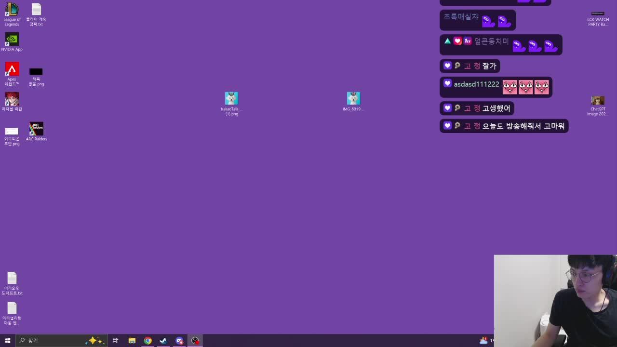The width and height of the screenshot is (617, 347).
Task: Open Google Chrome from the taskbar
Action: 148,340
